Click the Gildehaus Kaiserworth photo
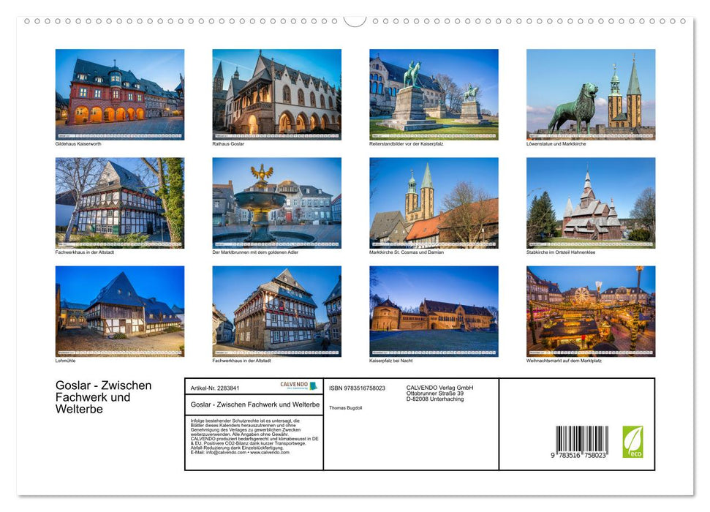The image size is (710, 512). (x=119, y=94)
